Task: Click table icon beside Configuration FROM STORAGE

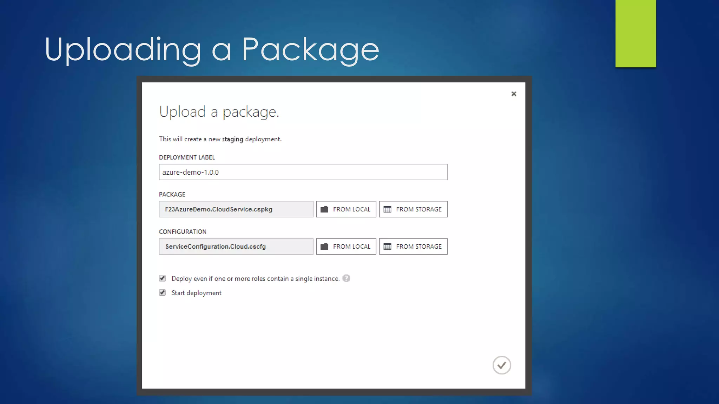Action: click(387, 247)
